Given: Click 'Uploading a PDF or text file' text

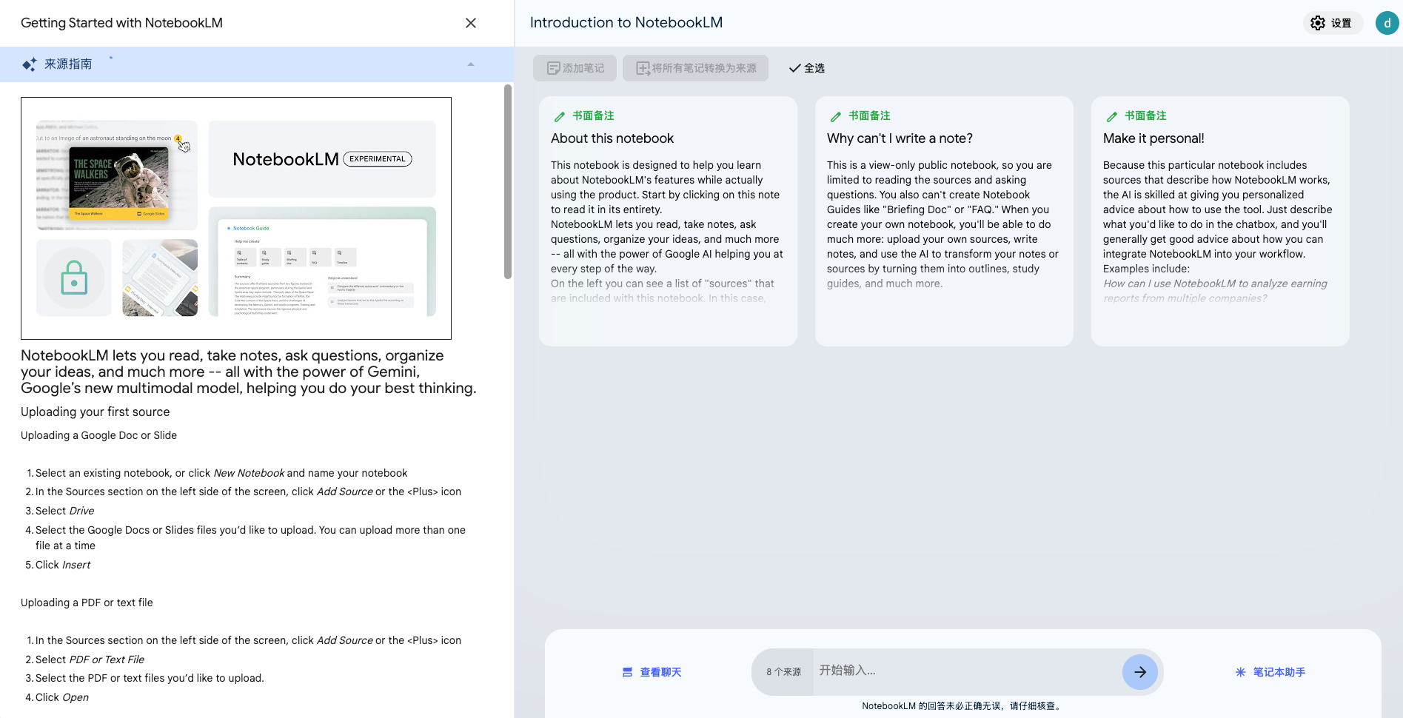Looking at the screenshot, I should [x=87, y=603].
